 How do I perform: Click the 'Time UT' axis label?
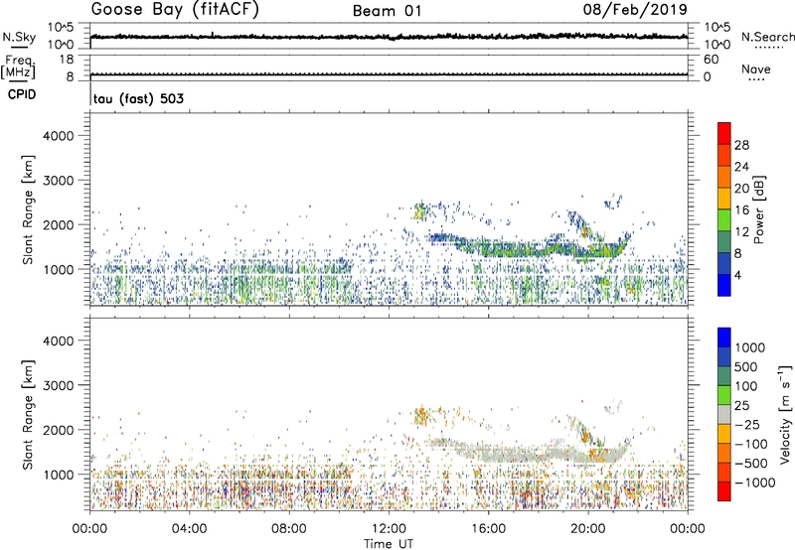tap(389, 544)
